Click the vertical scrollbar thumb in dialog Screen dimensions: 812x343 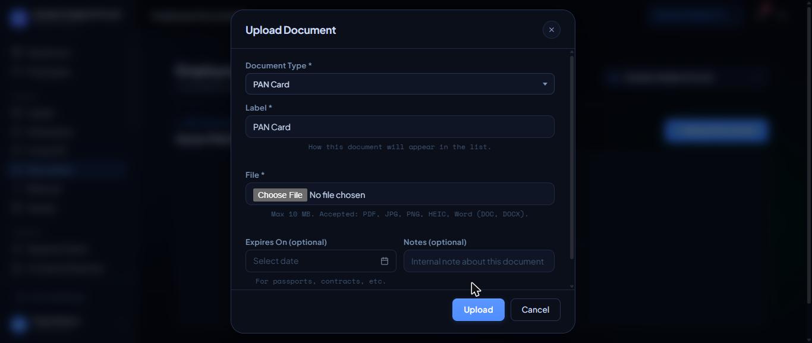pos(572,158)
